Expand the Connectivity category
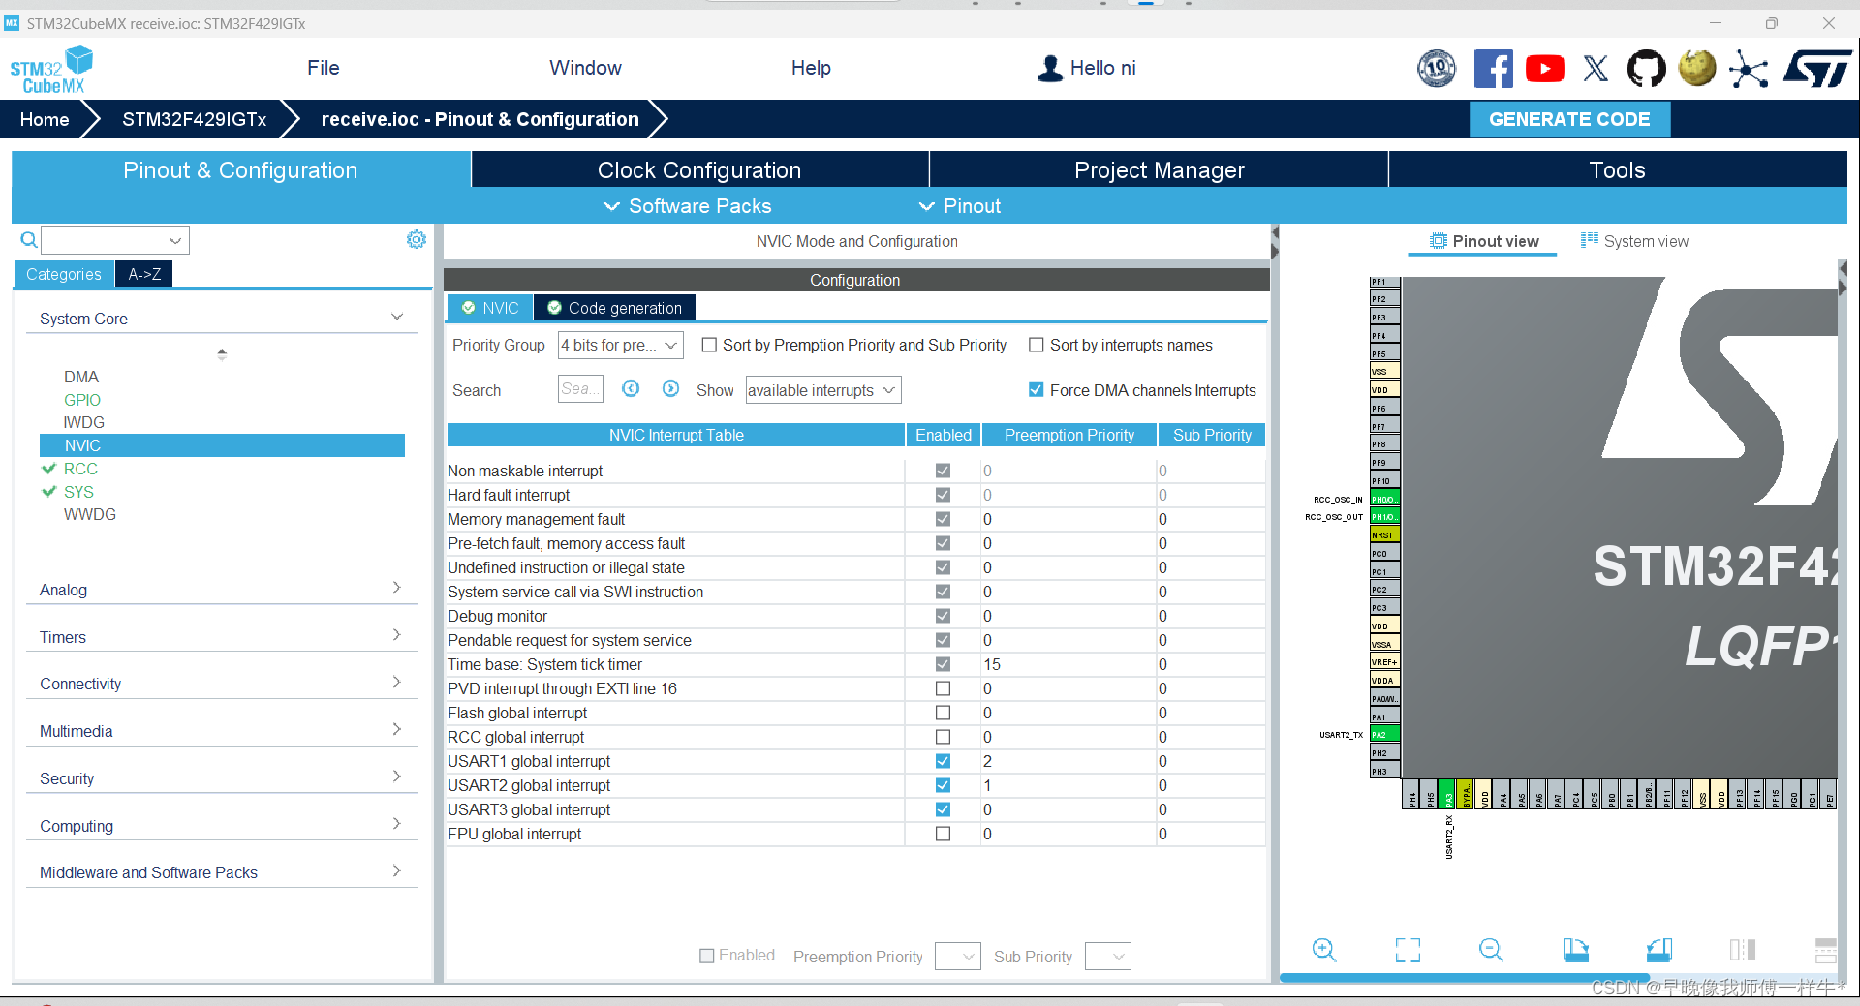This screenshot has width=1860, height=1006. pos(396,682)
